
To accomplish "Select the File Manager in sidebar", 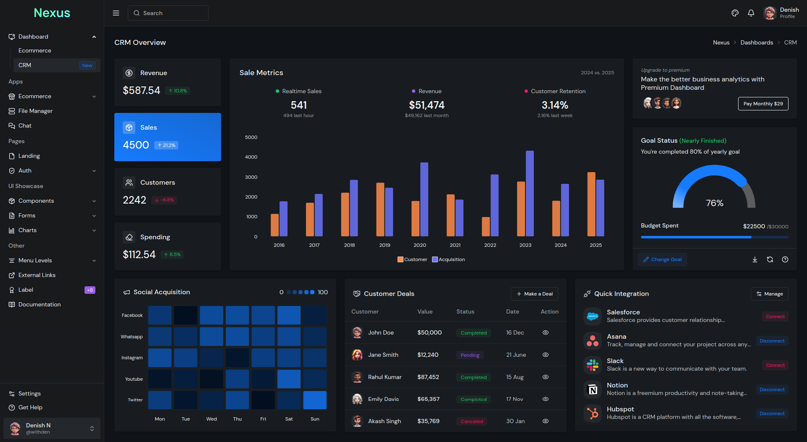I will click(35, 111).
